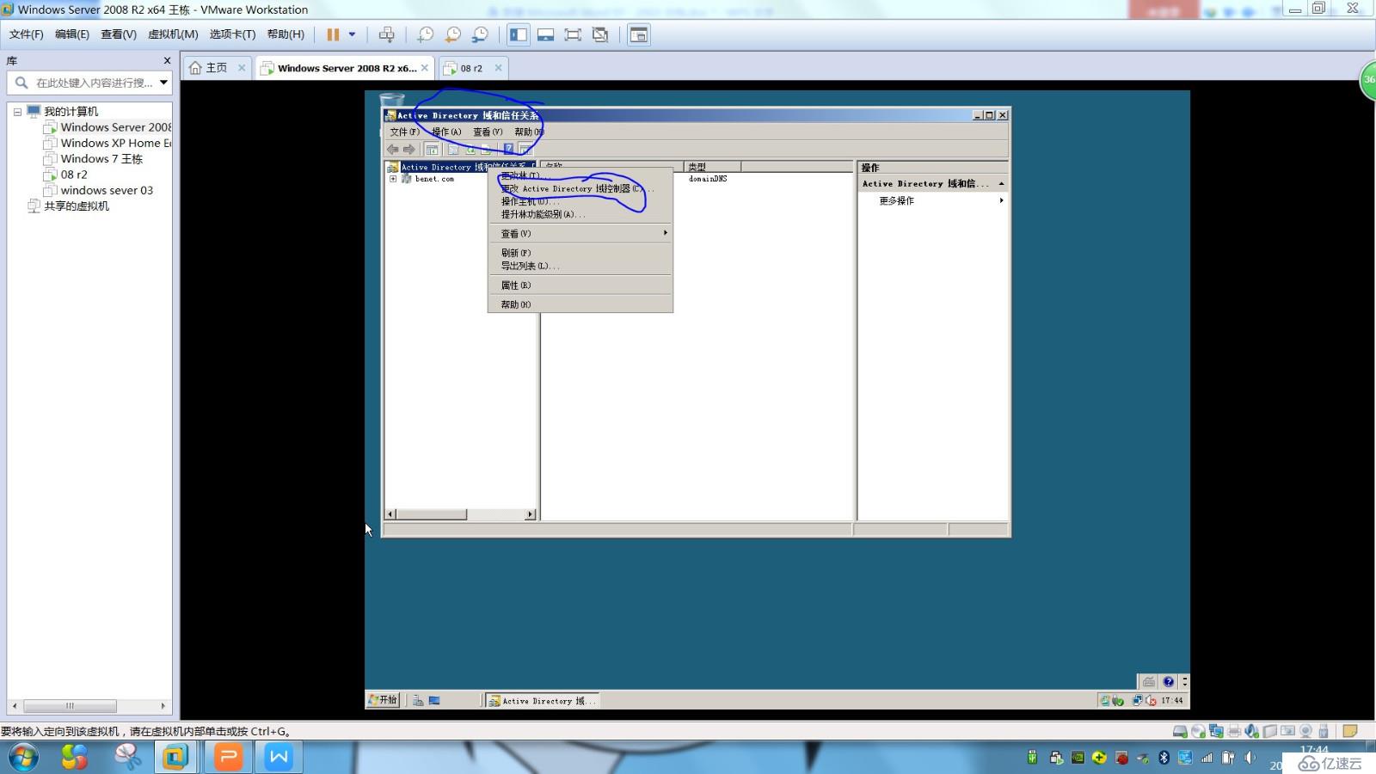Open the 编辑(E) menu in VMware
Screen dimensions: 1376x774
point(72,34)
